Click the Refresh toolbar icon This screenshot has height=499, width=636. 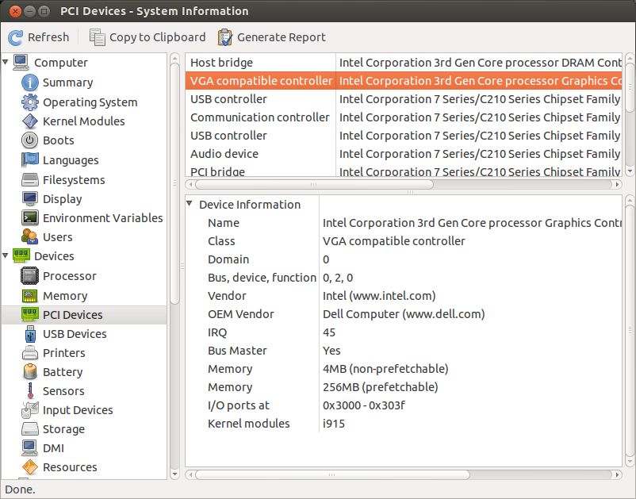[x=16, y=37]
